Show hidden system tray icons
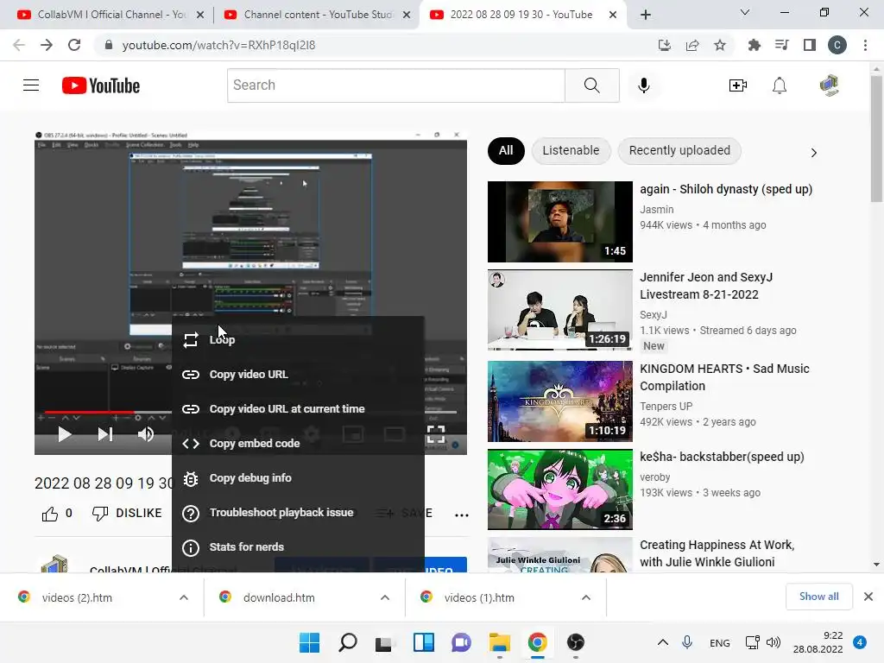 (x=663, y=642)
